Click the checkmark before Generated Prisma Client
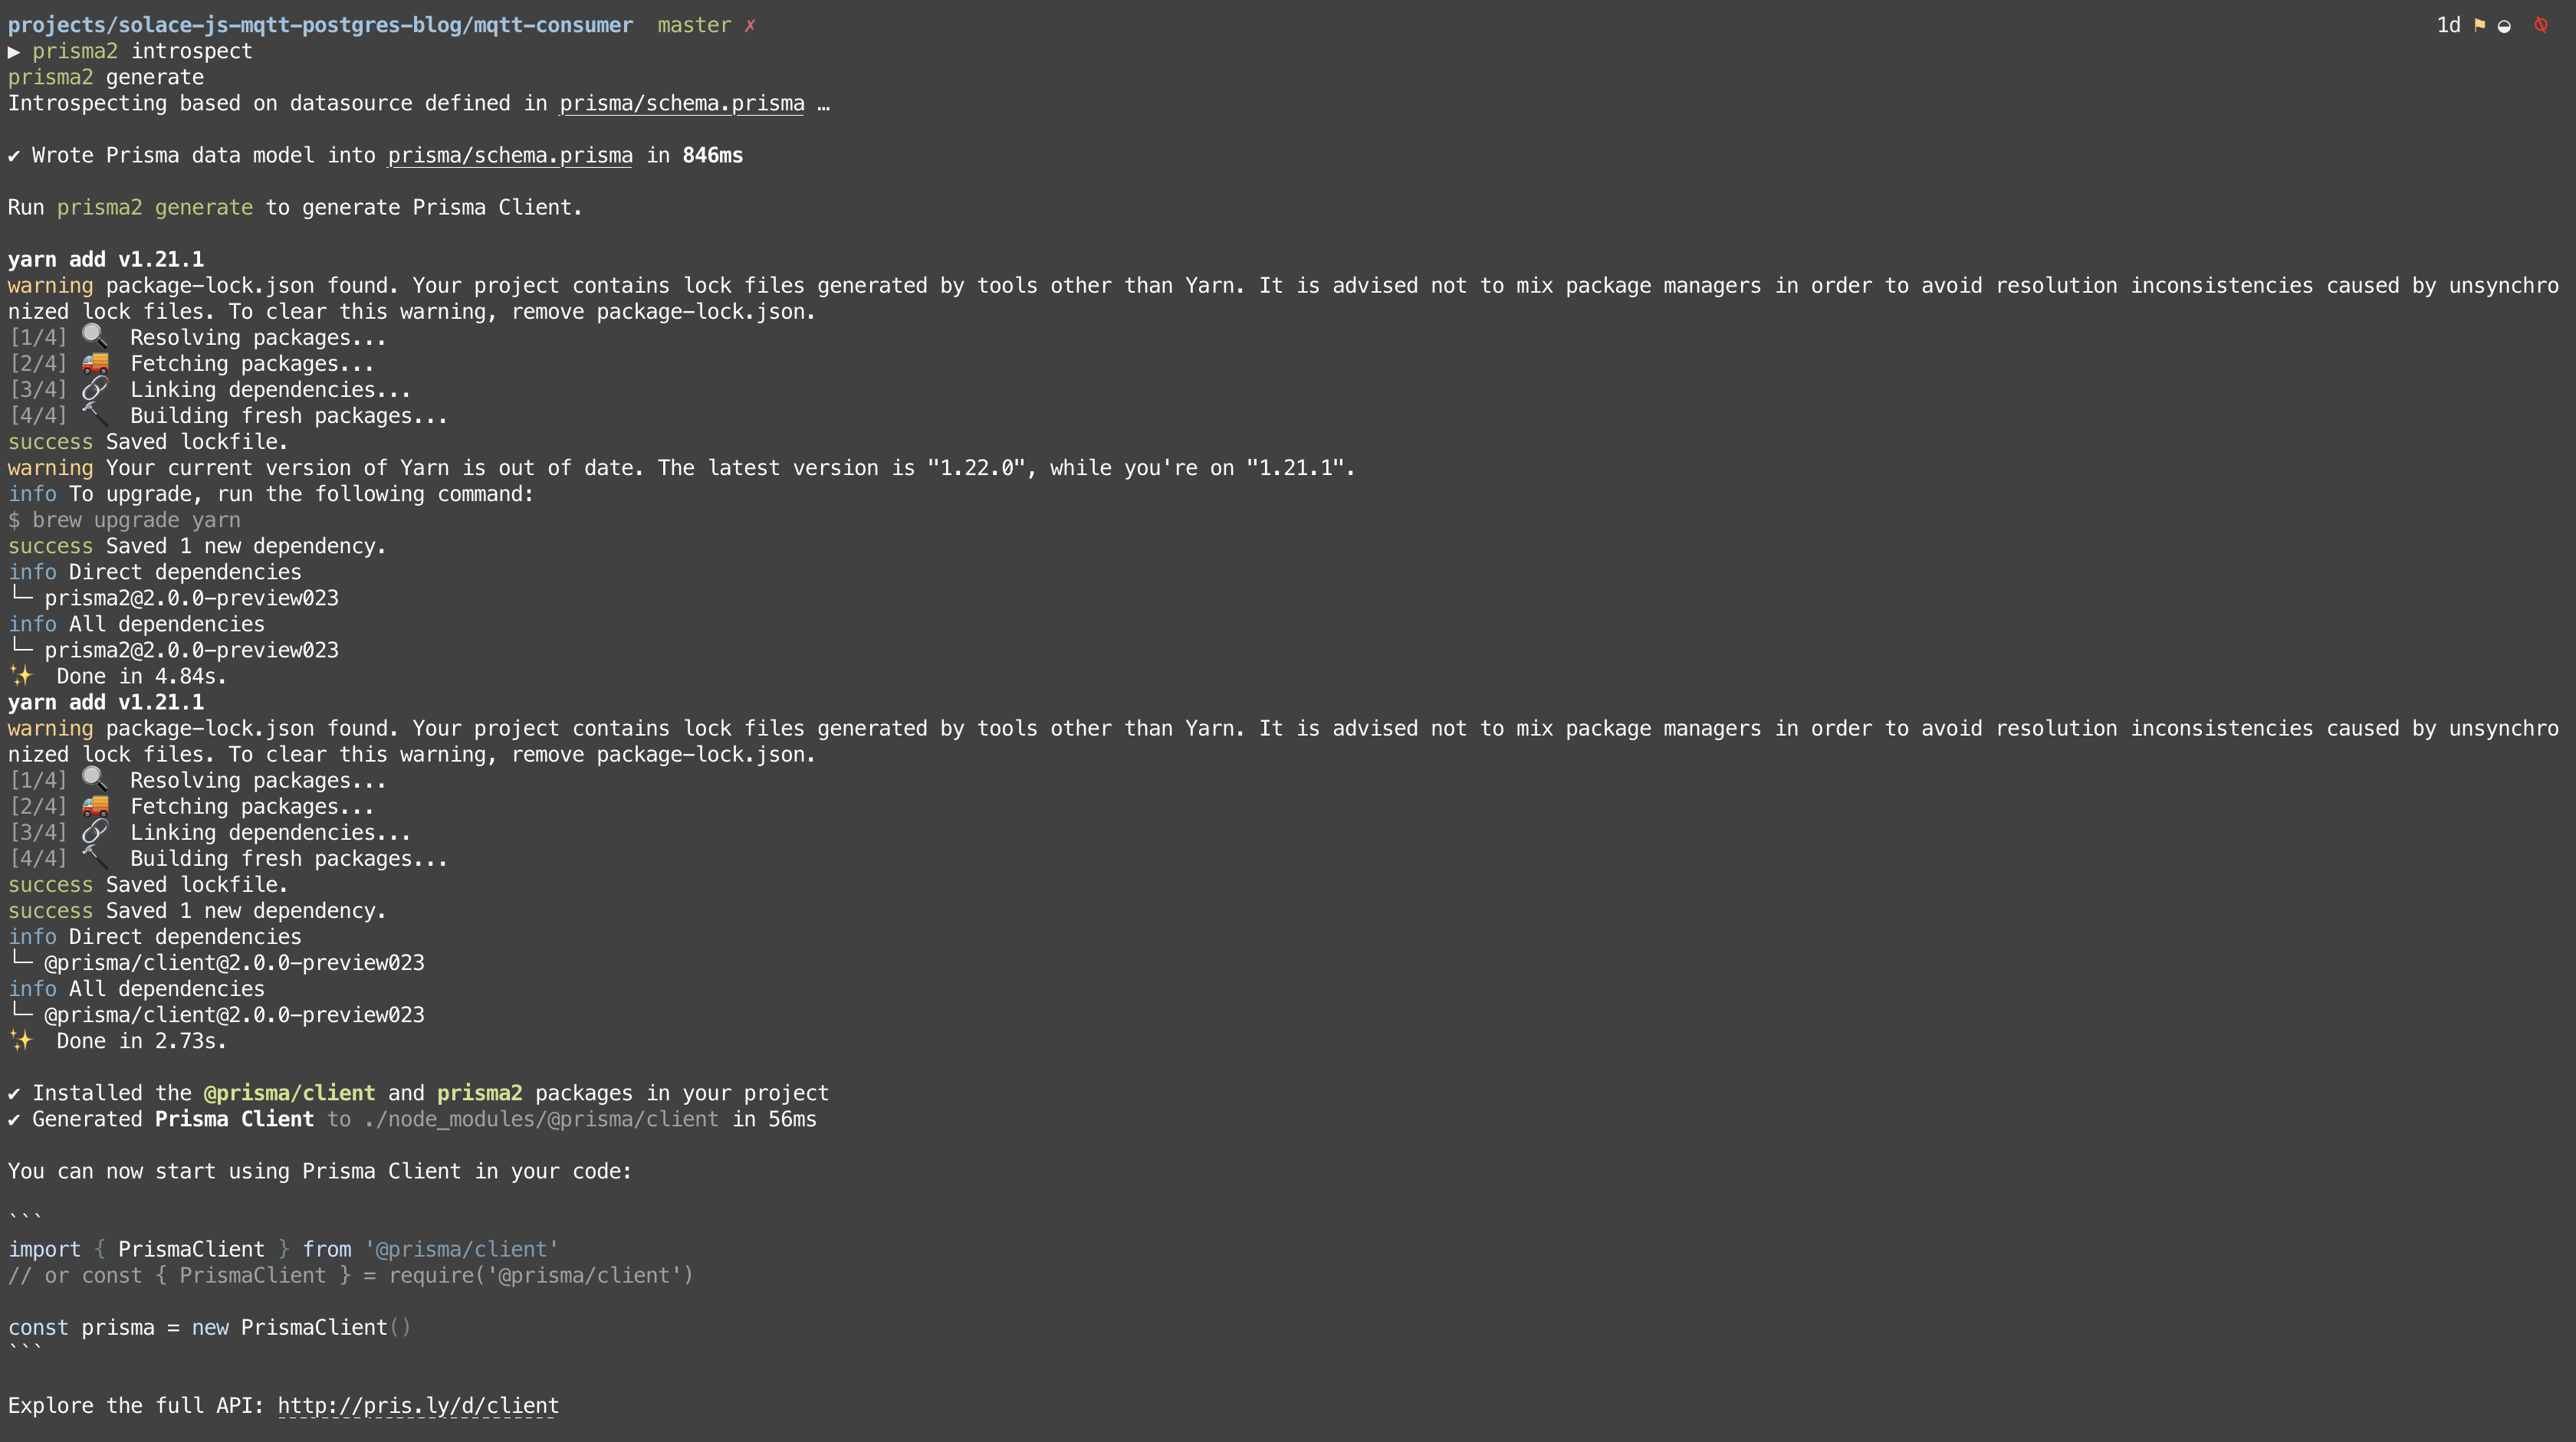 point(14,1119)
